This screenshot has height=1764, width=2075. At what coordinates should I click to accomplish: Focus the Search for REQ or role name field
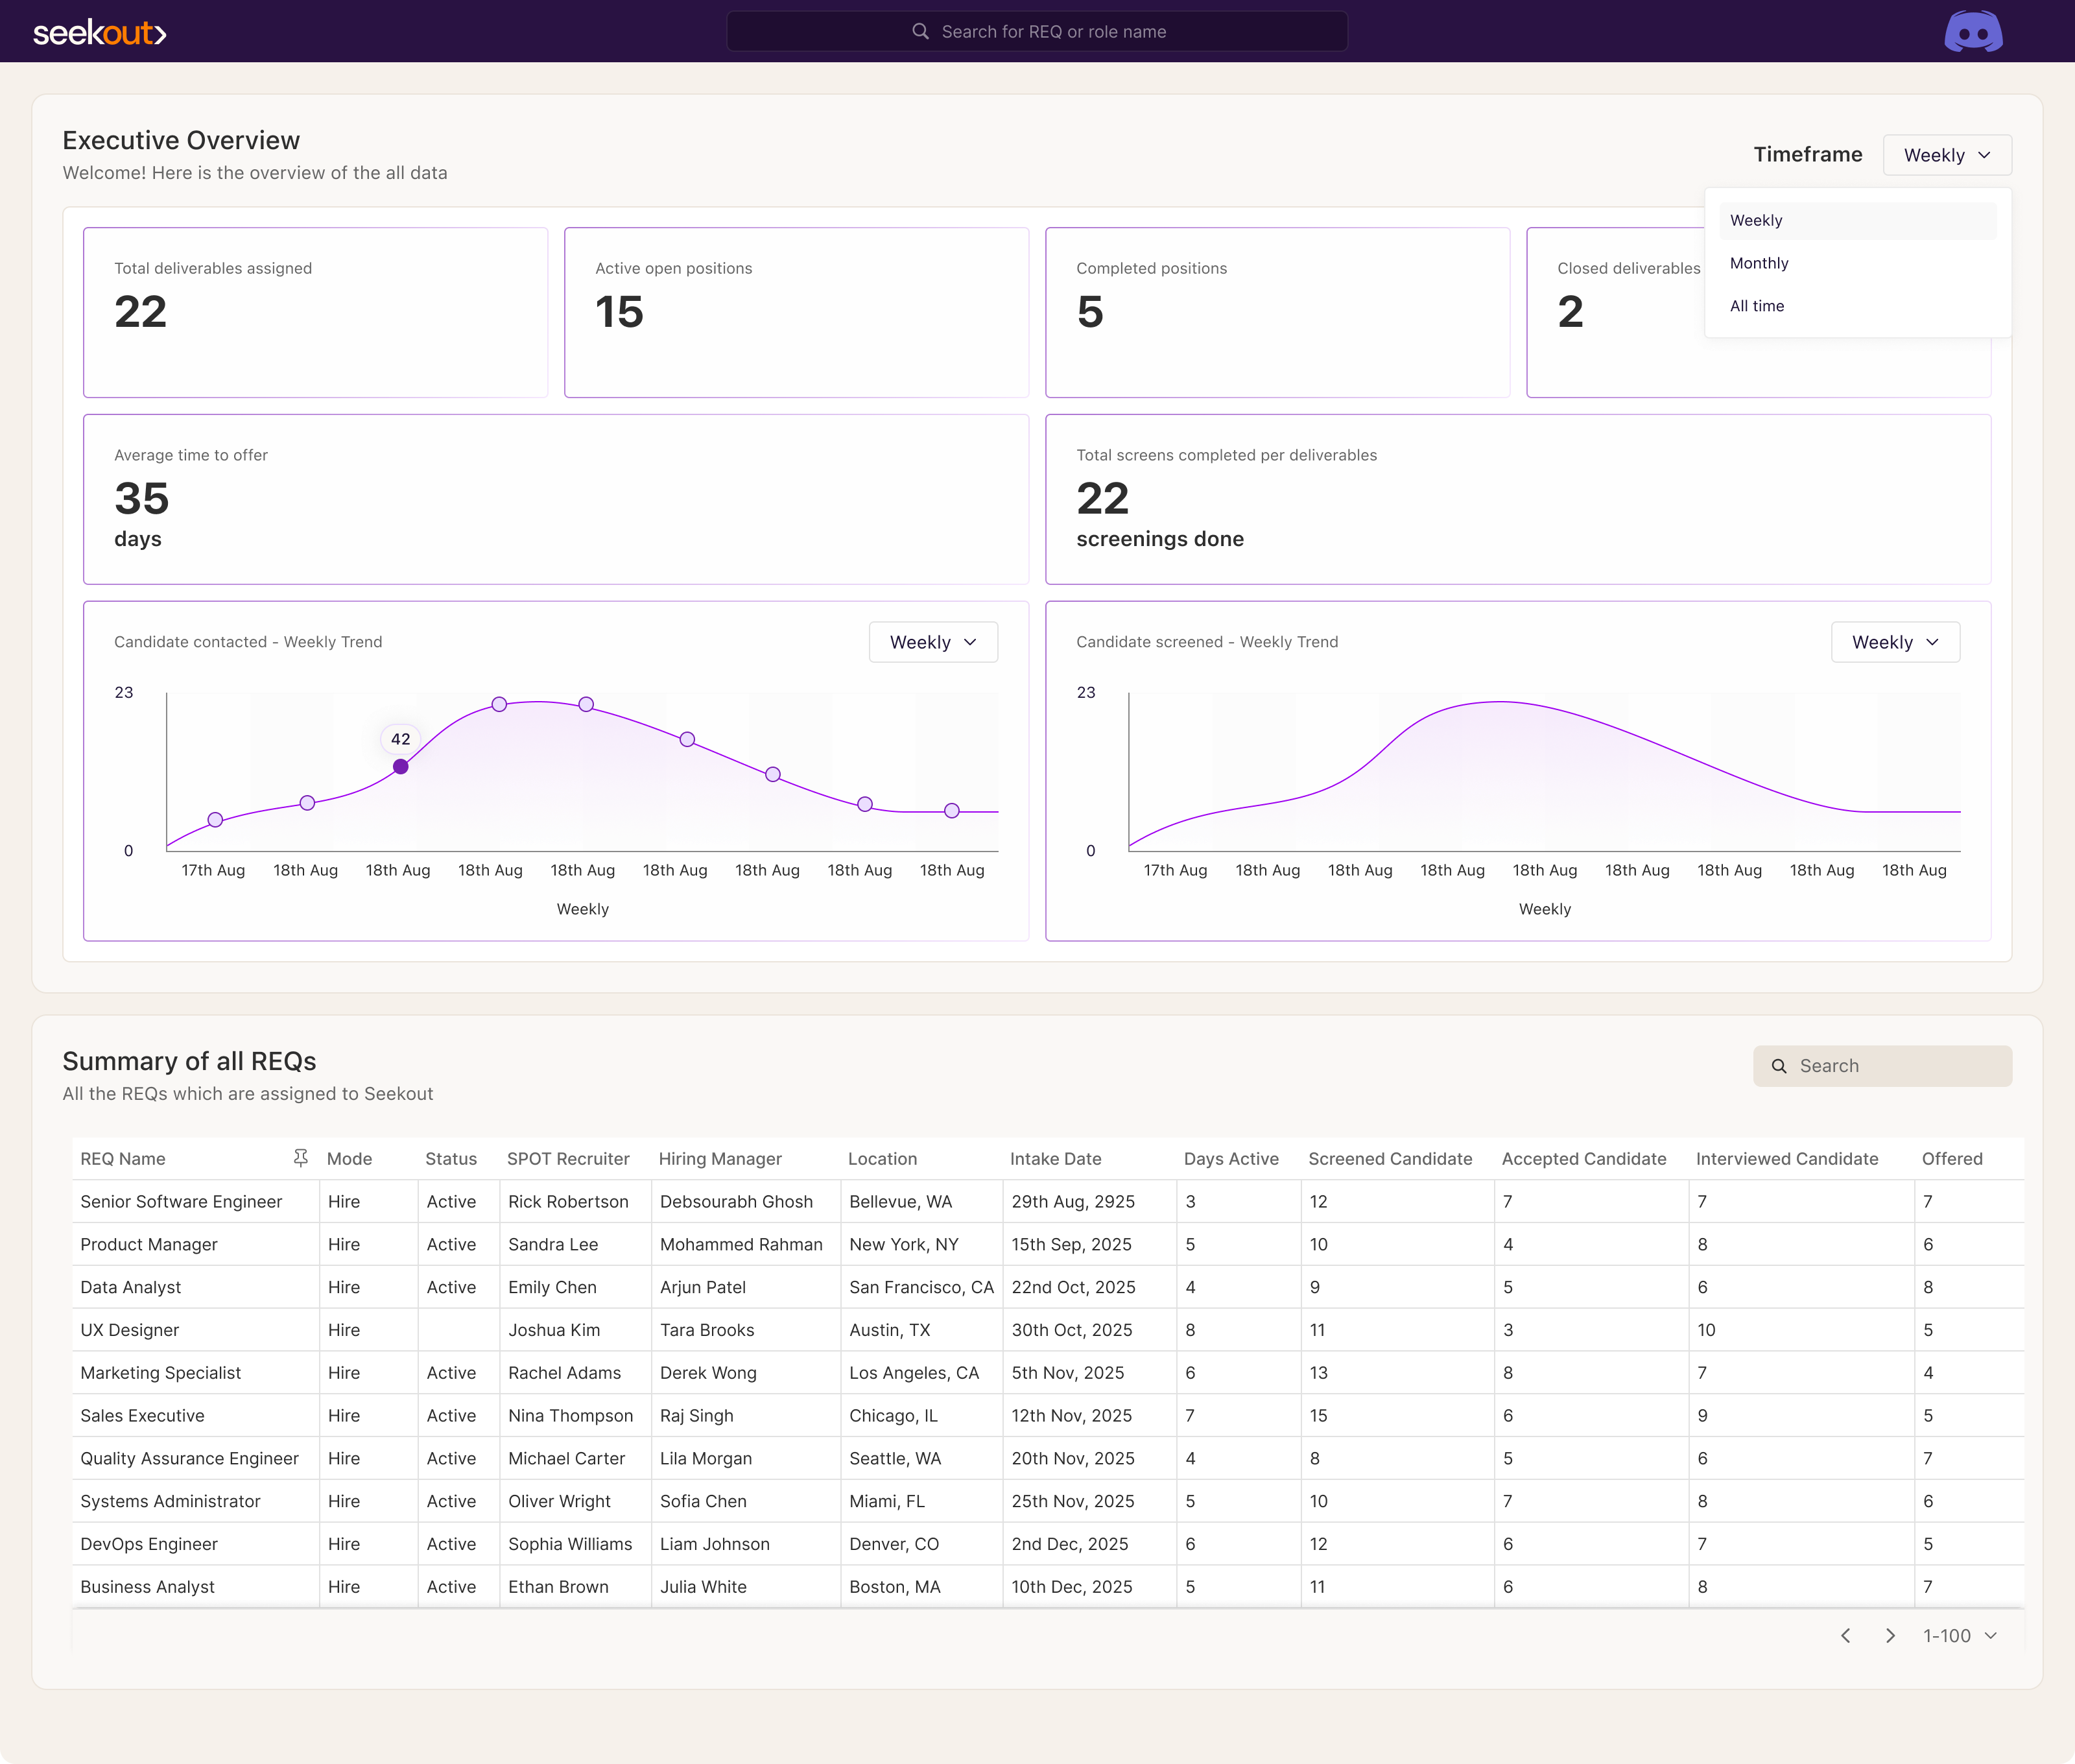1037,31
